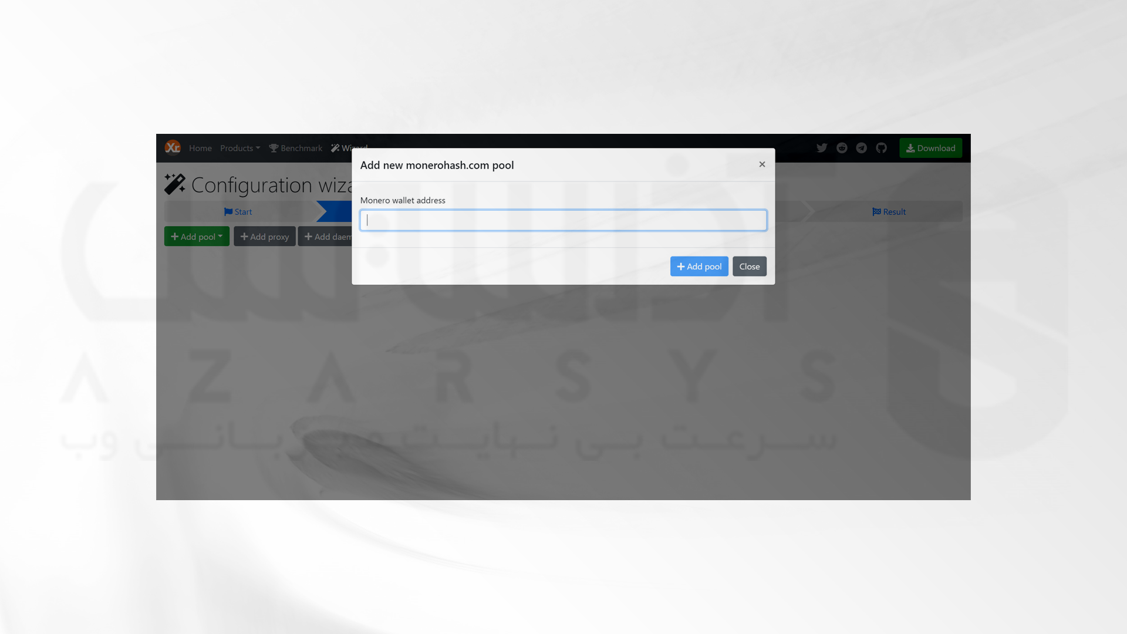This screenshot has width=1127, height=634.
Task: Click the Twitter social icon
Action: click(822, 148)
